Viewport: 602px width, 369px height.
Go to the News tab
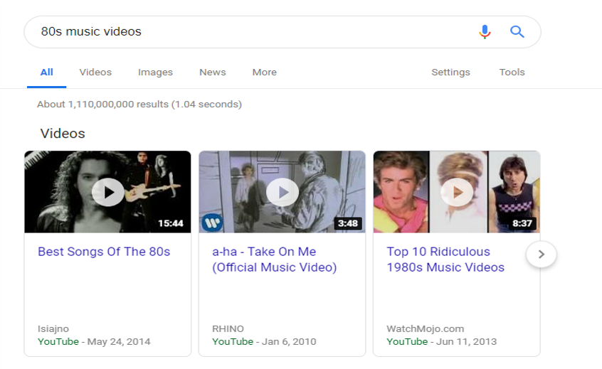[x=212, y=73]
